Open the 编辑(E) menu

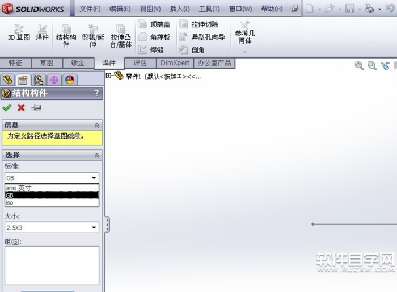point(120,9)
